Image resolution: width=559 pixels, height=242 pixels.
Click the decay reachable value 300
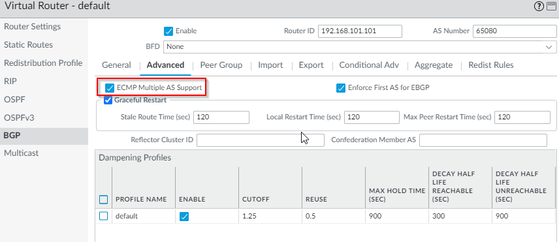[x=438, y=216]
